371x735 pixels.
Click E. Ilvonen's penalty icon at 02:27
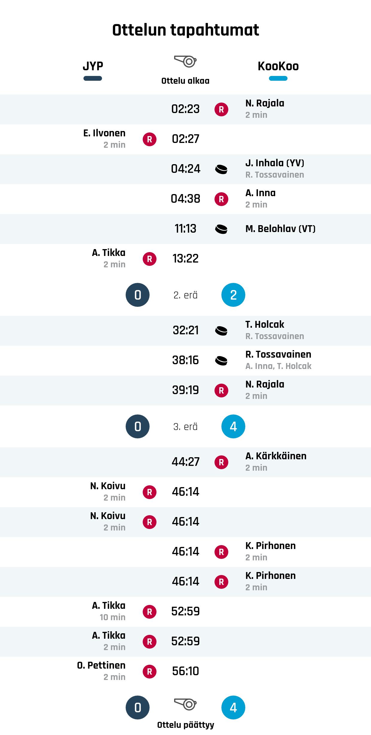pyautogui.click(x=150, y=139)
